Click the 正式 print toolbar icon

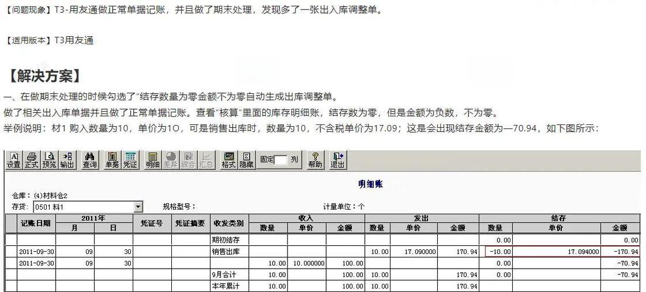point(32,160)
